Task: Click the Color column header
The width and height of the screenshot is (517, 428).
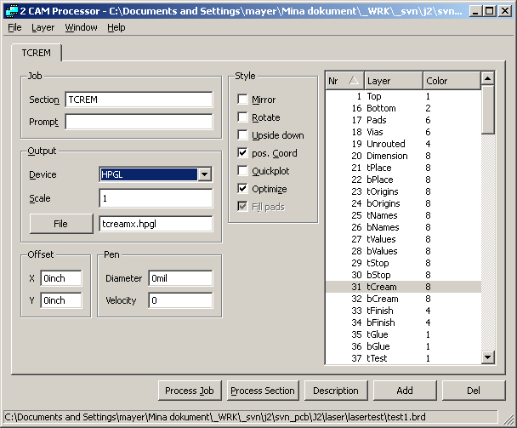Action: click(452, 81)
